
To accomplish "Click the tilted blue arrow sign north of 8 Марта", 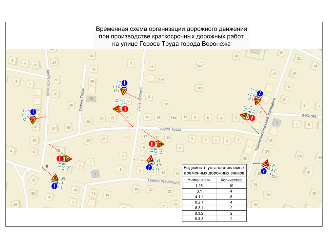I will [x=259, y=94].
